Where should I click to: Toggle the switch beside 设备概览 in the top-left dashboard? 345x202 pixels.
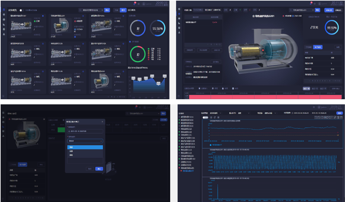coord(21,10)
